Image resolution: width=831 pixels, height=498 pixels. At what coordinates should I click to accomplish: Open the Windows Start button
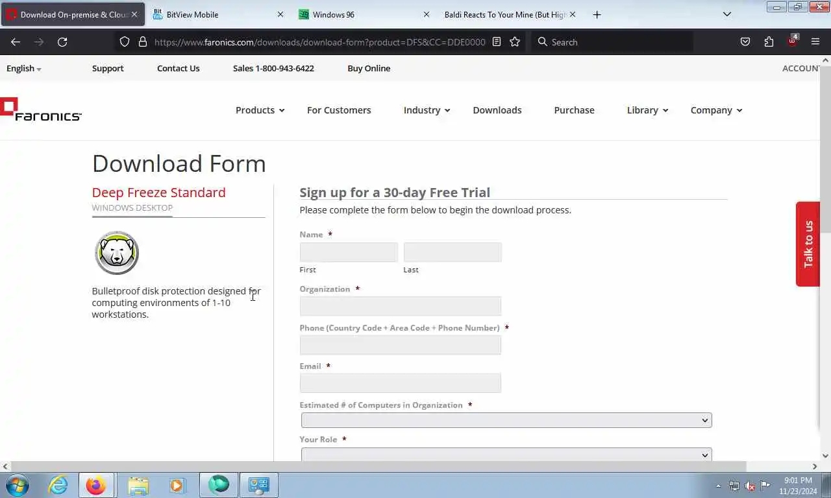tap(18, 485)
